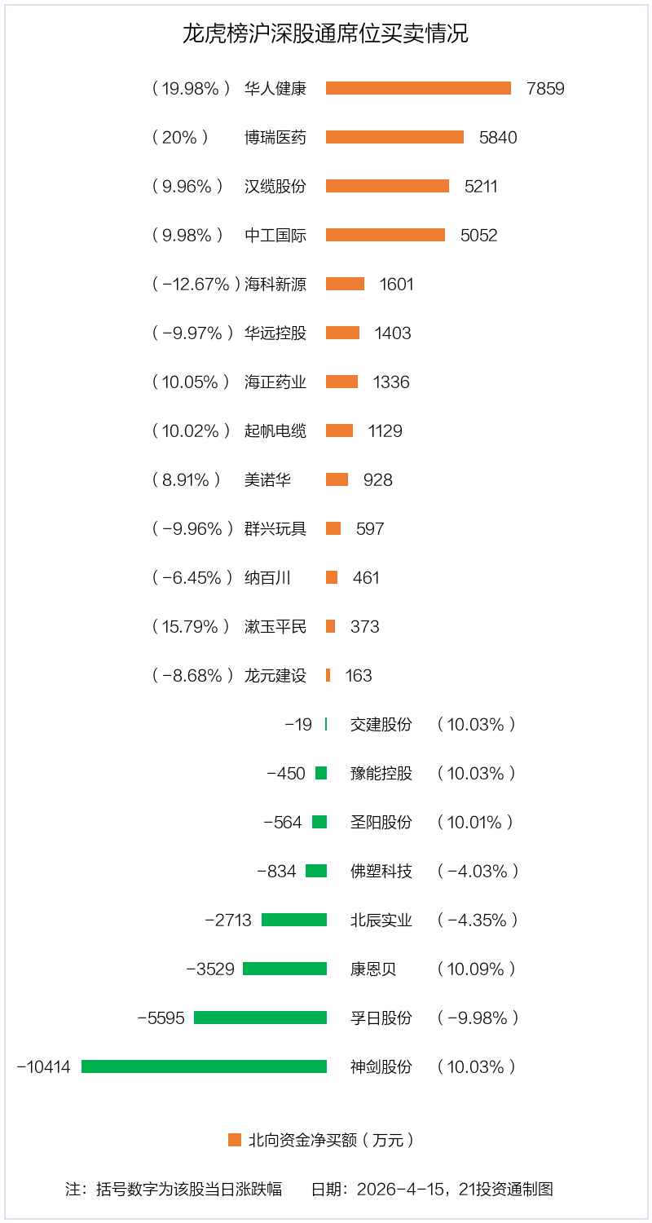652x1223 pixels.
Task: Select the green bar for 孚日股份
Action: pyautogui.click(x=260, y=1018)
